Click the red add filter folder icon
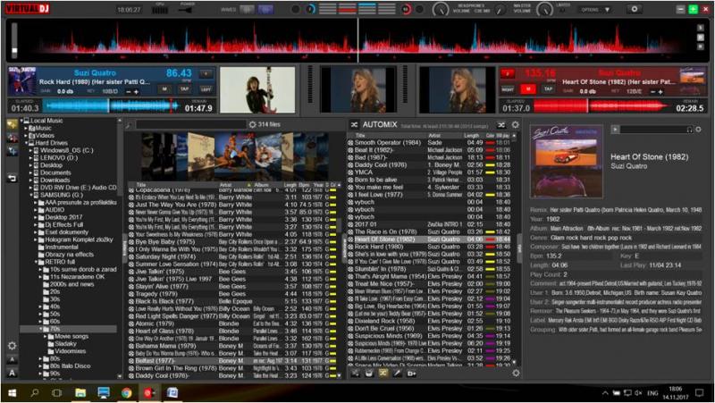 tap(12, 138)
